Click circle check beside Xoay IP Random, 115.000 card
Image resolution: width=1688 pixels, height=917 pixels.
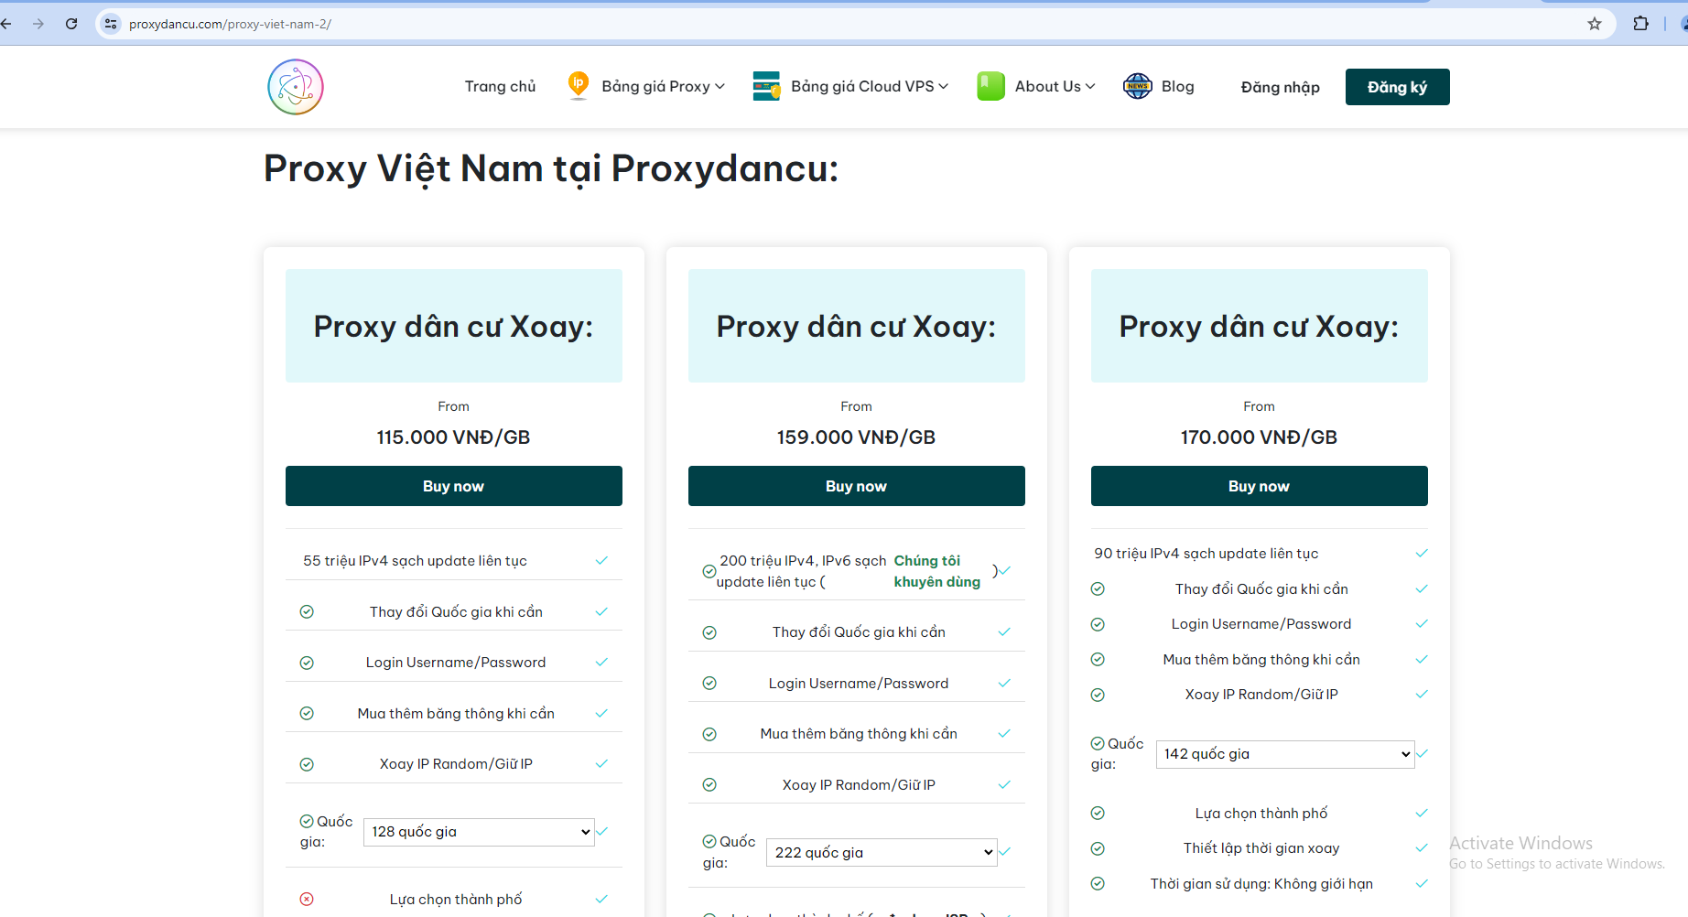coord(307,764)
